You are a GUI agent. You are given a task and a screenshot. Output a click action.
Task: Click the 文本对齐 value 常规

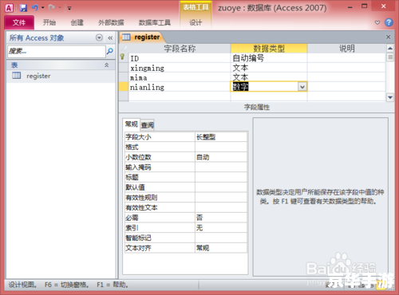(221, 248)
